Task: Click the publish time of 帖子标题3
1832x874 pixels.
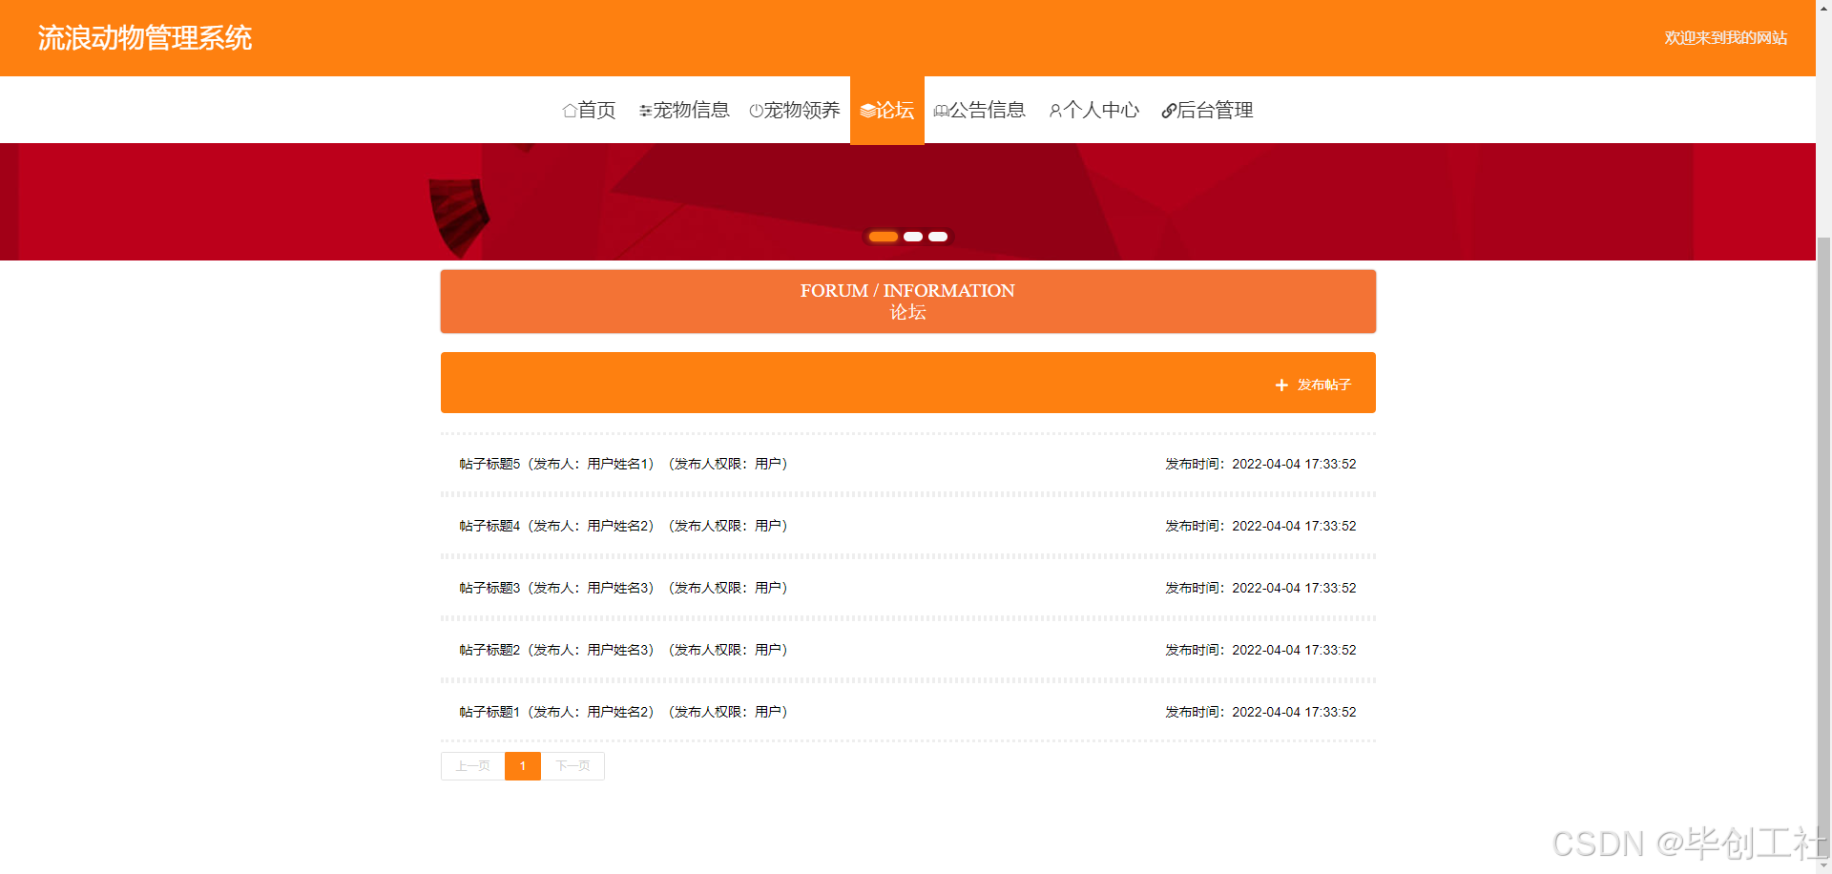Action: 1260,589
